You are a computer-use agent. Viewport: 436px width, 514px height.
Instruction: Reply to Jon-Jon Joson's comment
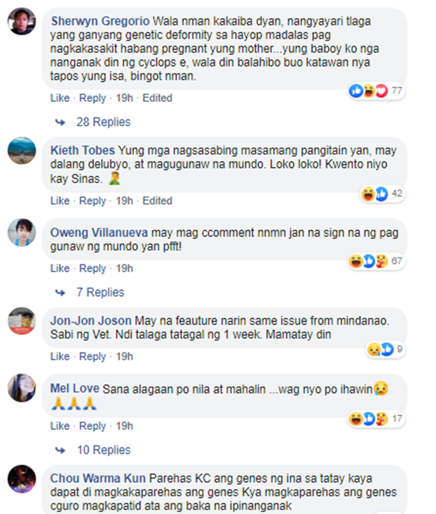coord(92,356)
